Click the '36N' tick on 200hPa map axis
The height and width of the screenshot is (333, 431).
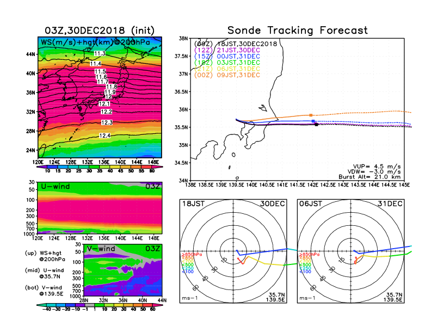point(30,92)
